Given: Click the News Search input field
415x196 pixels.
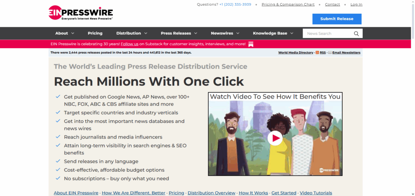Looking at the screenshot, I should (x=327, y=34).
